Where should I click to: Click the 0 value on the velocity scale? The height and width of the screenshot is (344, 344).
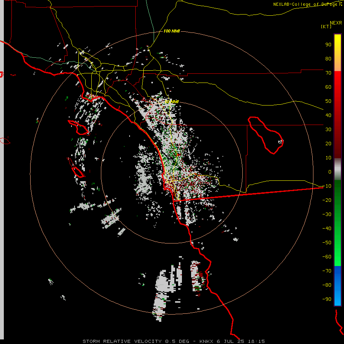click(330, 172)
